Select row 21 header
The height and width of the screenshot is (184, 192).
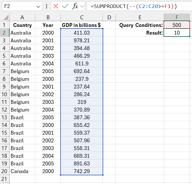(4, 179)
